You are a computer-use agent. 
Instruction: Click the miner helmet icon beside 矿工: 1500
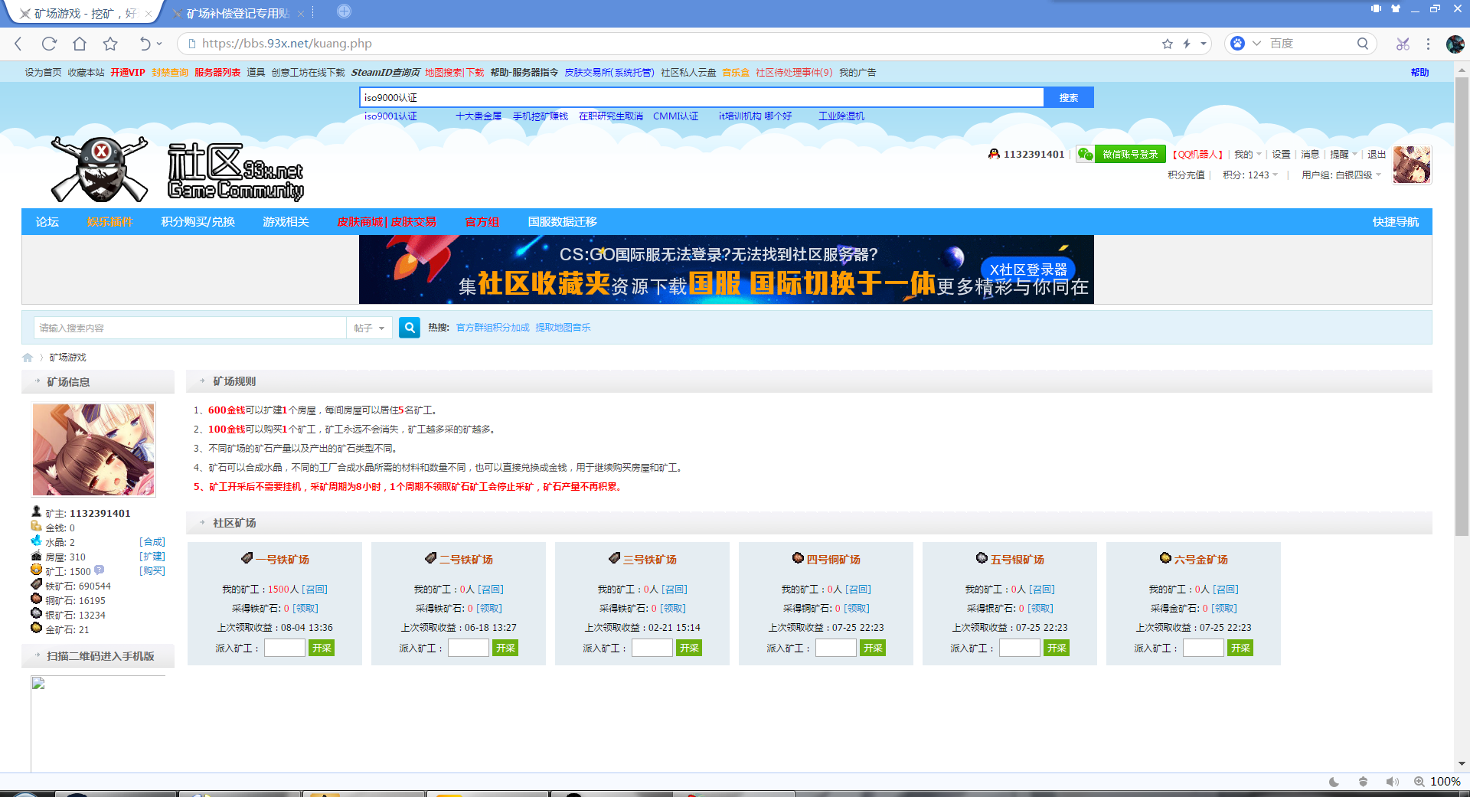pyautogui.click(x=36, y=570)
